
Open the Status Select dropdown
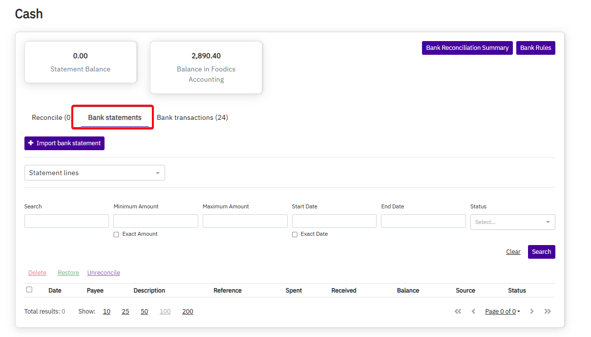(x=512, y=222)
